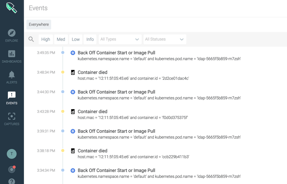Open the Alerts bell icon
The width and height of the screenshot is (287, 184).
(12, 75)
